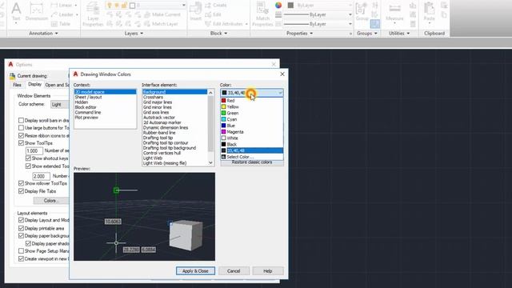512x288 pixels.
Task: Click Restore classic colors button
Action: 252,162
